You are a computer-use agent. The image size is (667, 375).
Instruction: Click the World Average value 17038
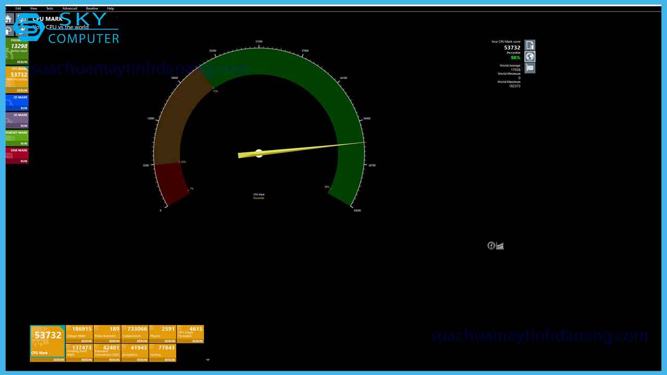click(x=515, y=70)
